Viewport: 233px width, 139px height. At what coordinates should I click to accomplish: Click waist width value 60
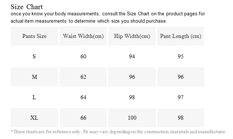point(83,57)
